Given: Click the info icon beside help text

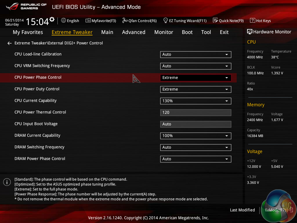Looking at the screenshot, I should click(7, 182).
